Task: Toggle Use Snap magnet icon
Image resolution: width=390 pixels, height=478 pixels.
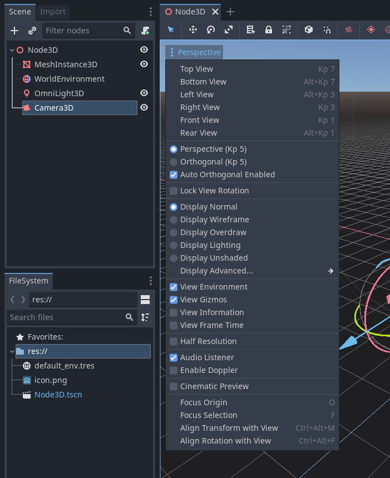Action: tap(327, 29)
